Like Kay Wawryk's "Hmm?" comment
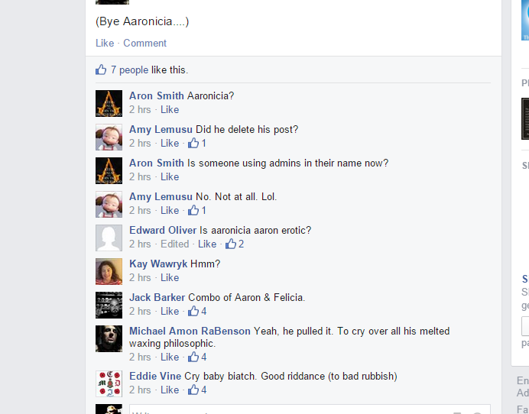 [170, 277]
